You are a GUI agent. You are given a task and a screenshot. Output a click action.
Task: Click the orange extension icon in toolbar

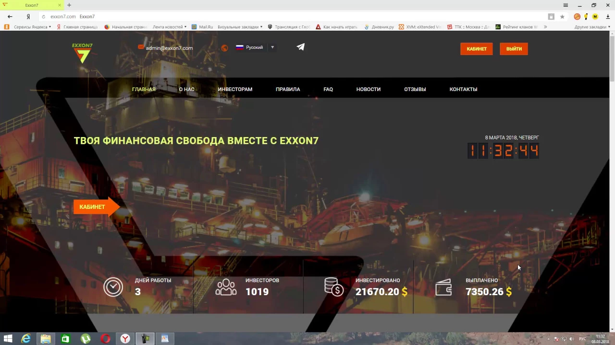click(577, 16)
